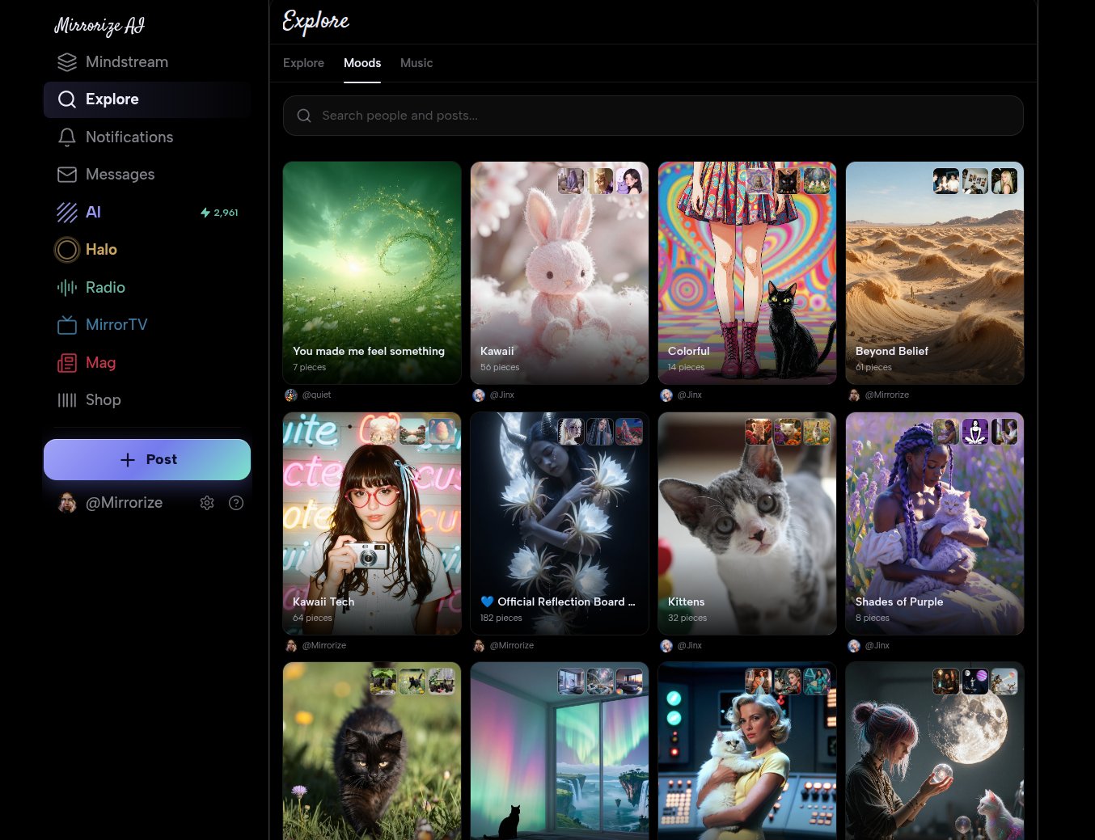
Task: Open the Shades of Purple board
Action: (935, 523)
